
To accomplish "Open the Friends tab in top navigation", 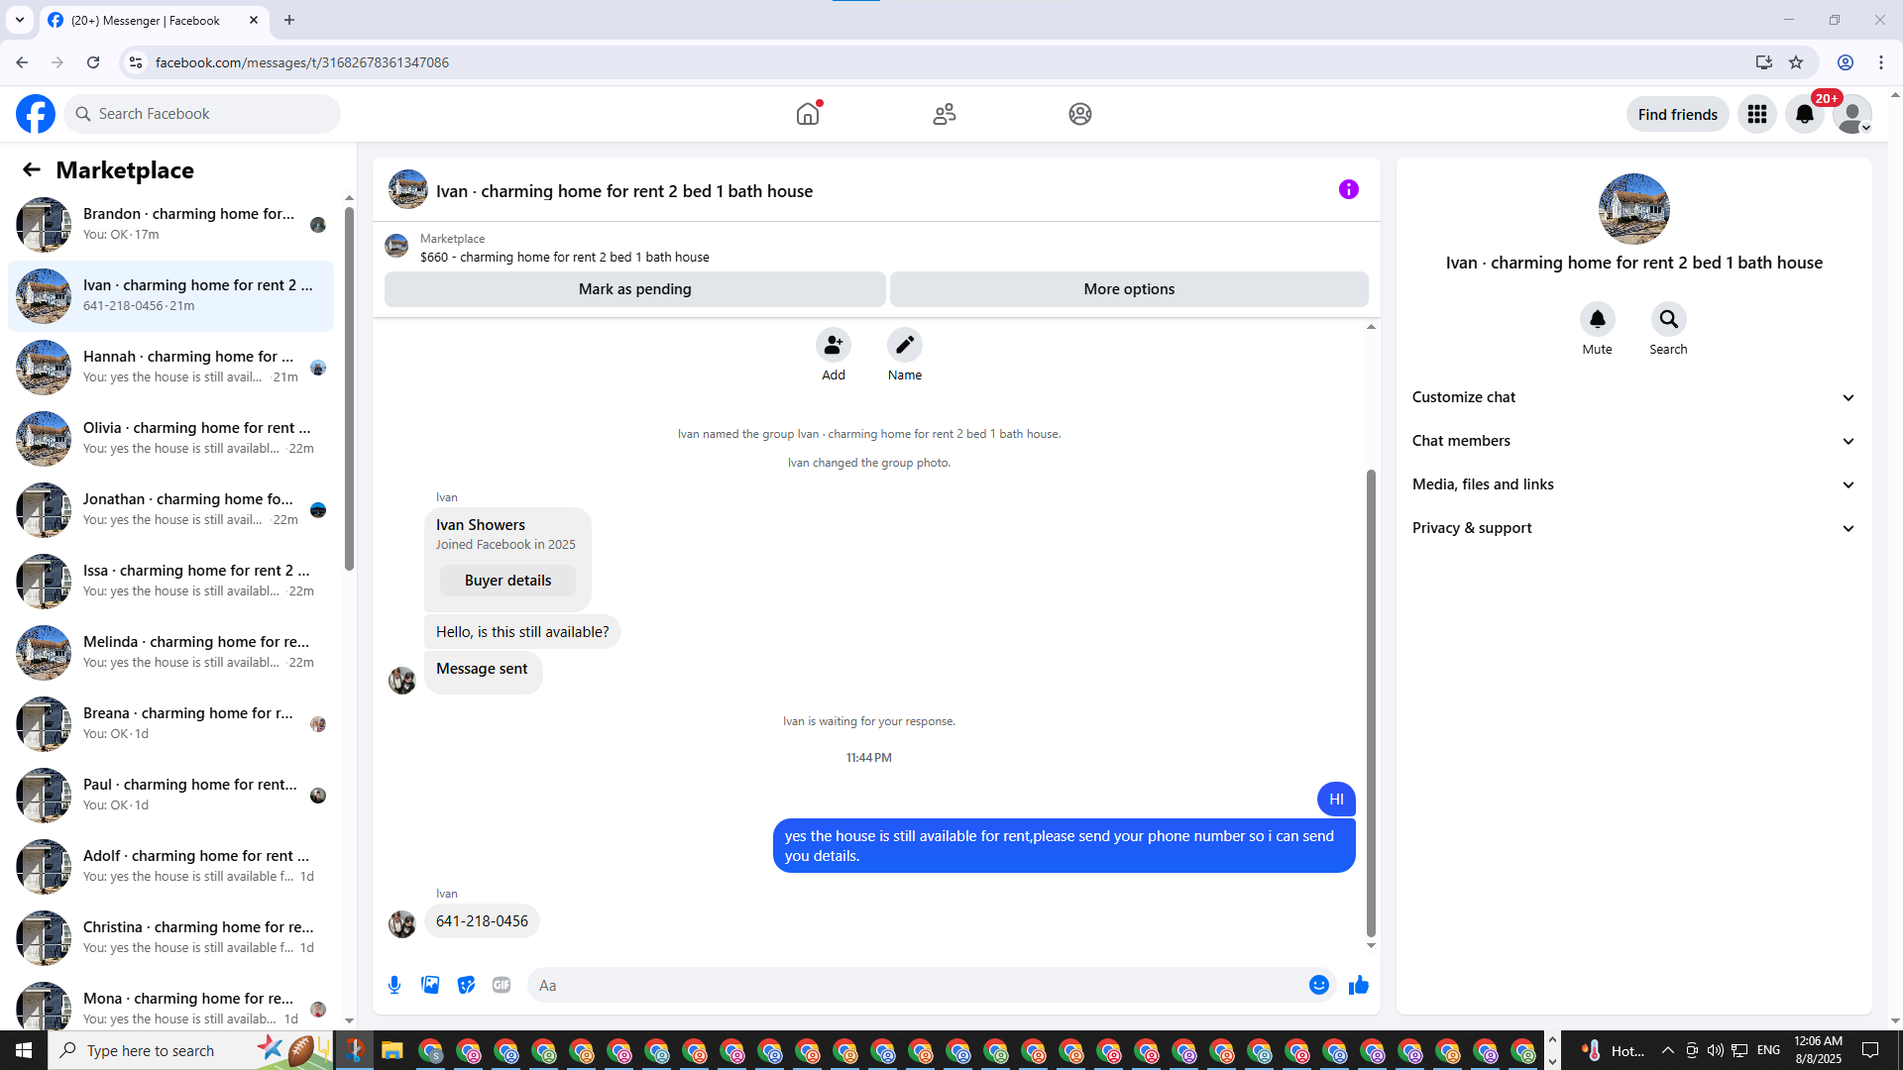I will click(x=944, y=114).
